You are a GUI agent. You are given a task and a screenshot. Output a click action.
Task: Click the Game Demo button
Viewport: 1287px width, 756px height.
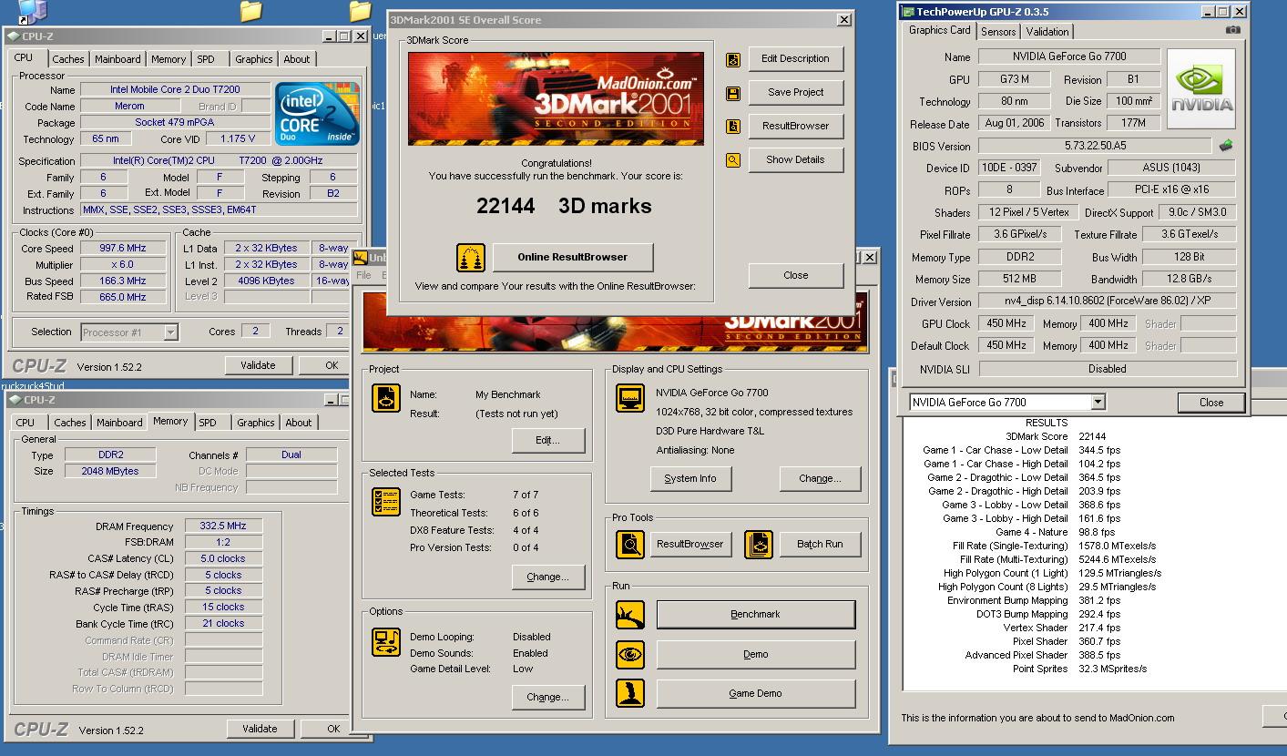coord(755,693)
